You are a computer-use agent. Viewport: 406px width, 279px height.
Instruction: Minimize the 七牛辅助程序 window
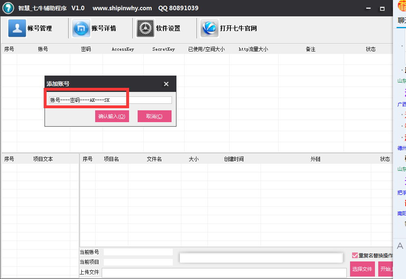point(368,9)
